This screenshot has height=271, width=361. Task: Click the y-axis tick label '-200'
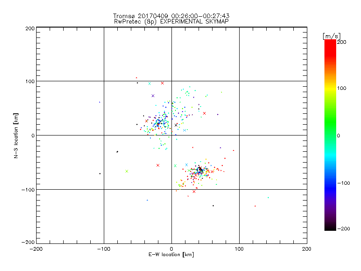click(28, 242)
